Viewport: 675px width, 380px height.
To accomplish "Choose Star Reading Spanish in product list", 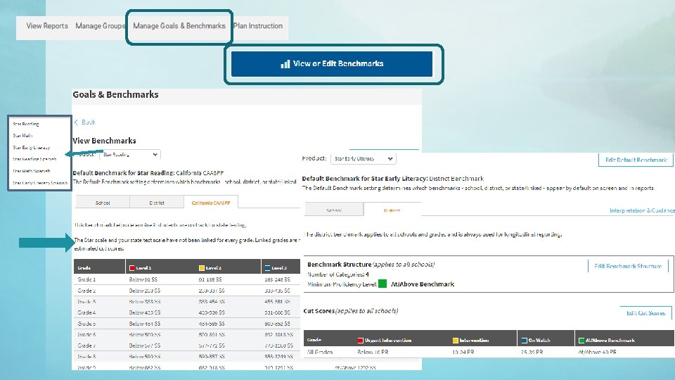I will point(34,159).
